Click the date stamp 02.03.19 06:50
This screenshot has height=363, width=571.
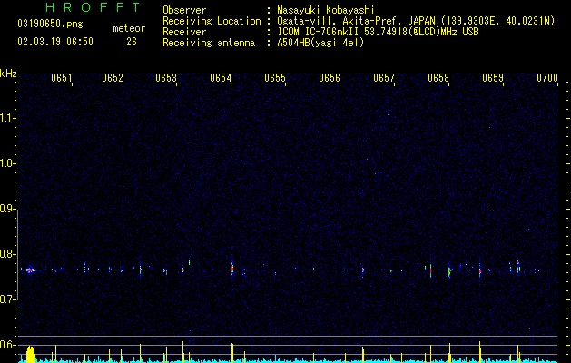[55, 42]
